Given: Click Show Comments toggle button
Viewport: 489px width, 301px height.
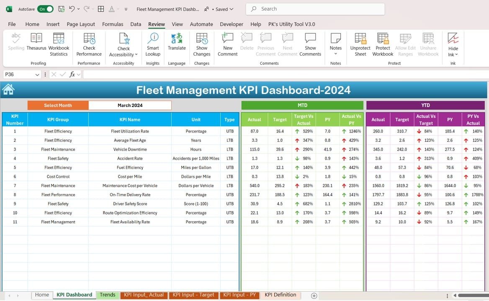Looking at the screenshot, I should [x=310, y=39].
